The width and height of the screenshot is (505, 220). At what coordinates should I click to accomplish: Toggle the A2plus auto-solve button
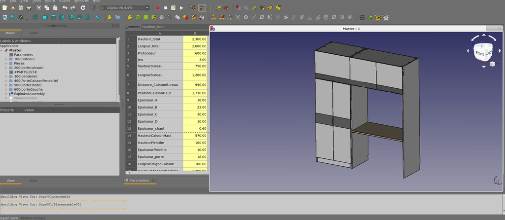(x=202, y=8)
